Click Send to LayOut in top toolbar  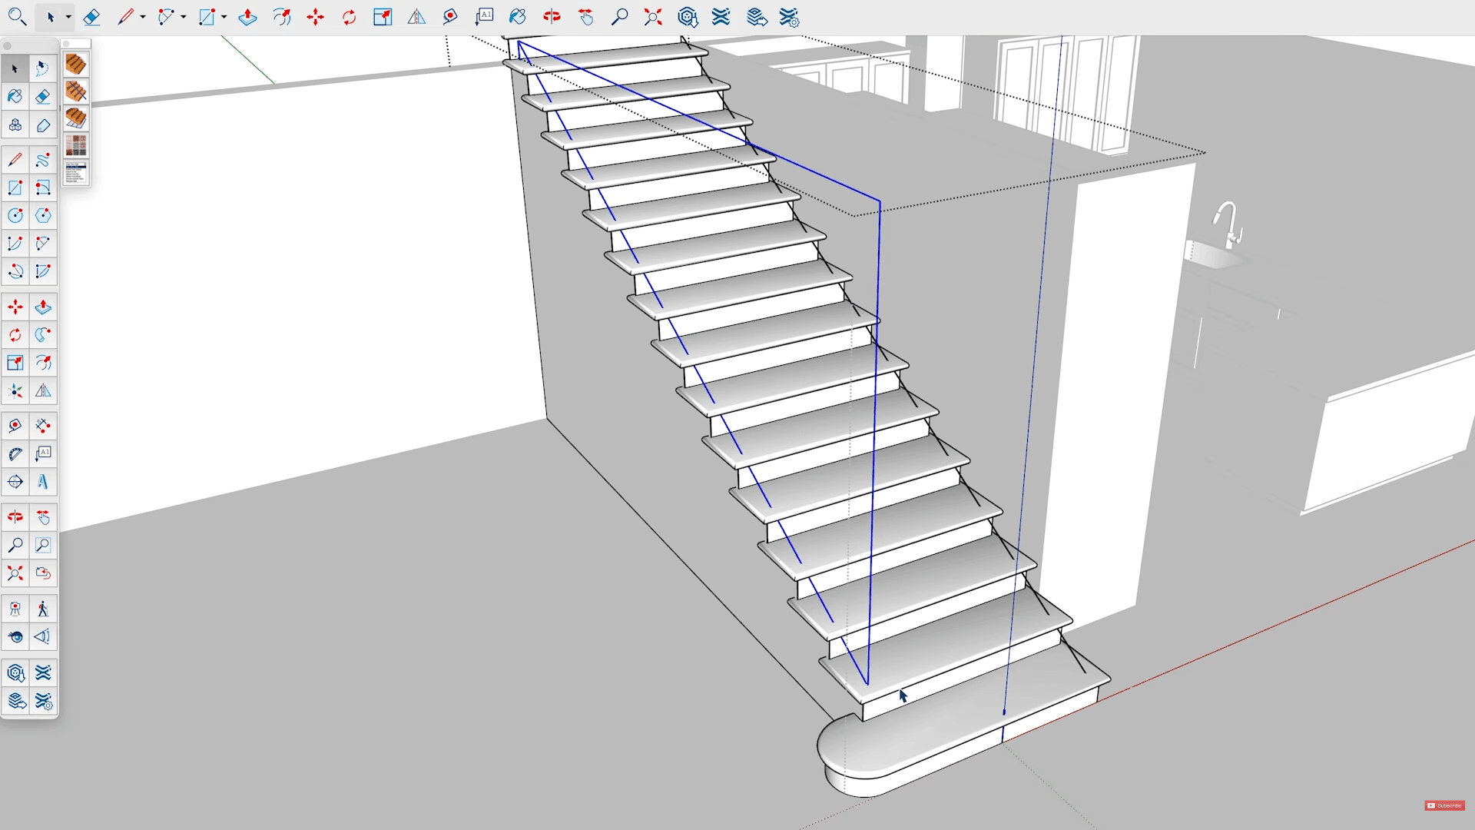point(757,17)
